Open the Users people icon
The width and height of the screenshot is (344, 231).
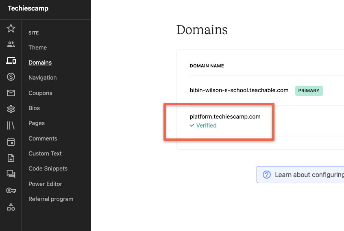pos(11,44)
